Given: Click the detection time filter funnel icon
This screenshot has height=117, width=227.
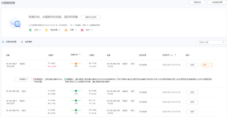Looking at the screenshot, I should tap(175, 55).
